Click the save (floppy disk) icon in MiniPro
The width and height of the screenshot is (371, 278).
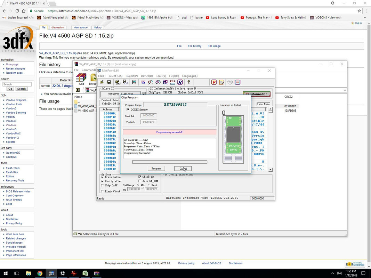[109, 82]
